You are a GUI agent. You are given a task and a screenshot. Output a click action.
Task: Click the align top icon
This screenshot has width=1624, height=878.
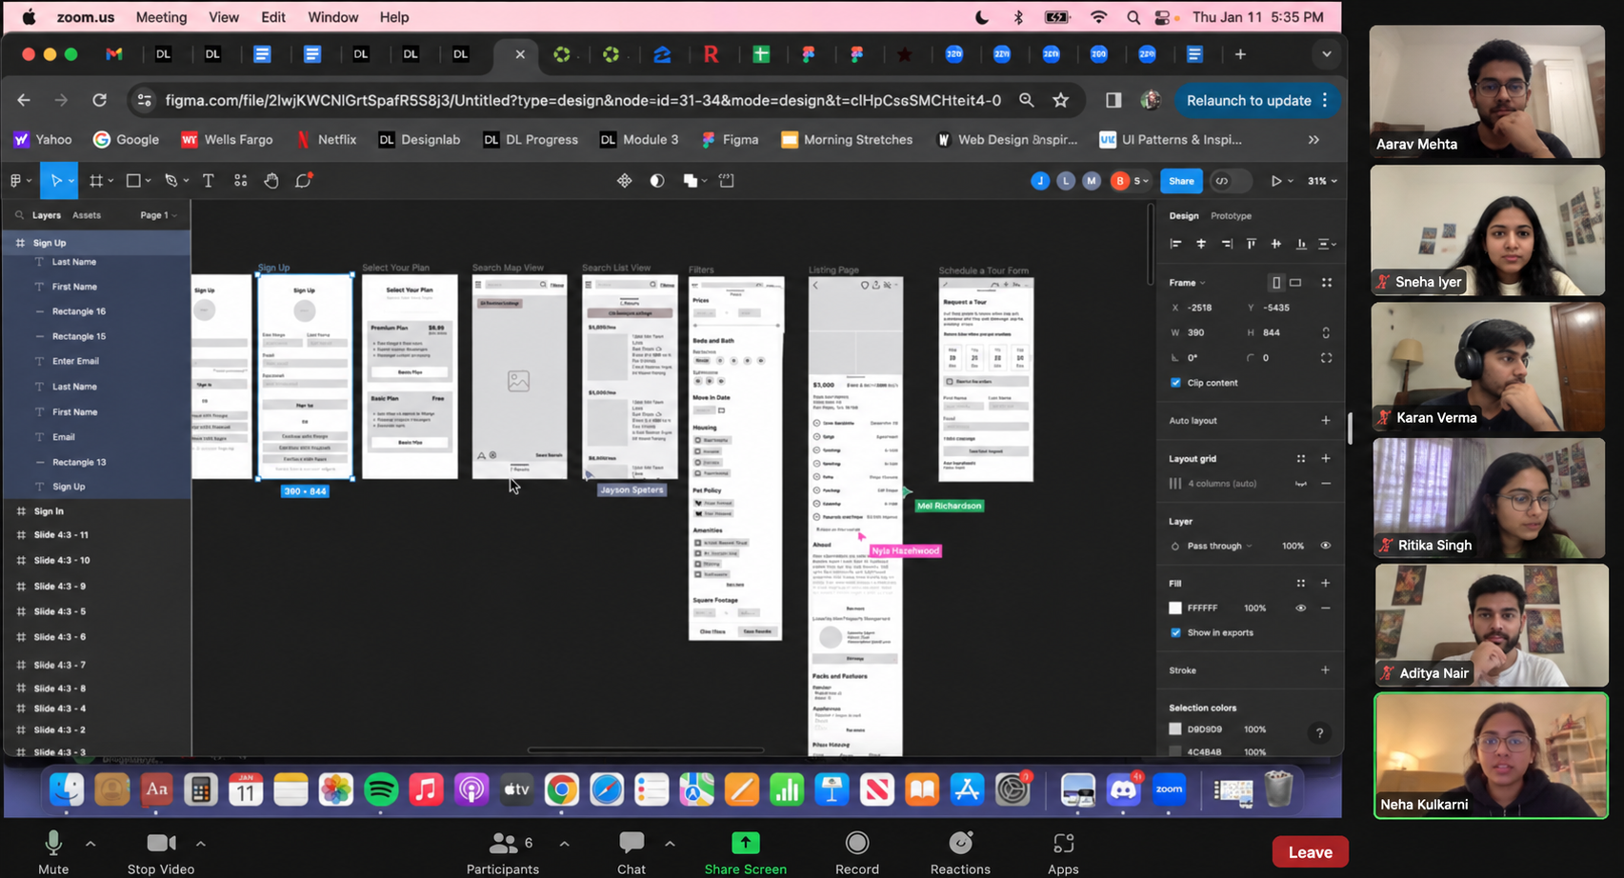[x=1252, y=244]
